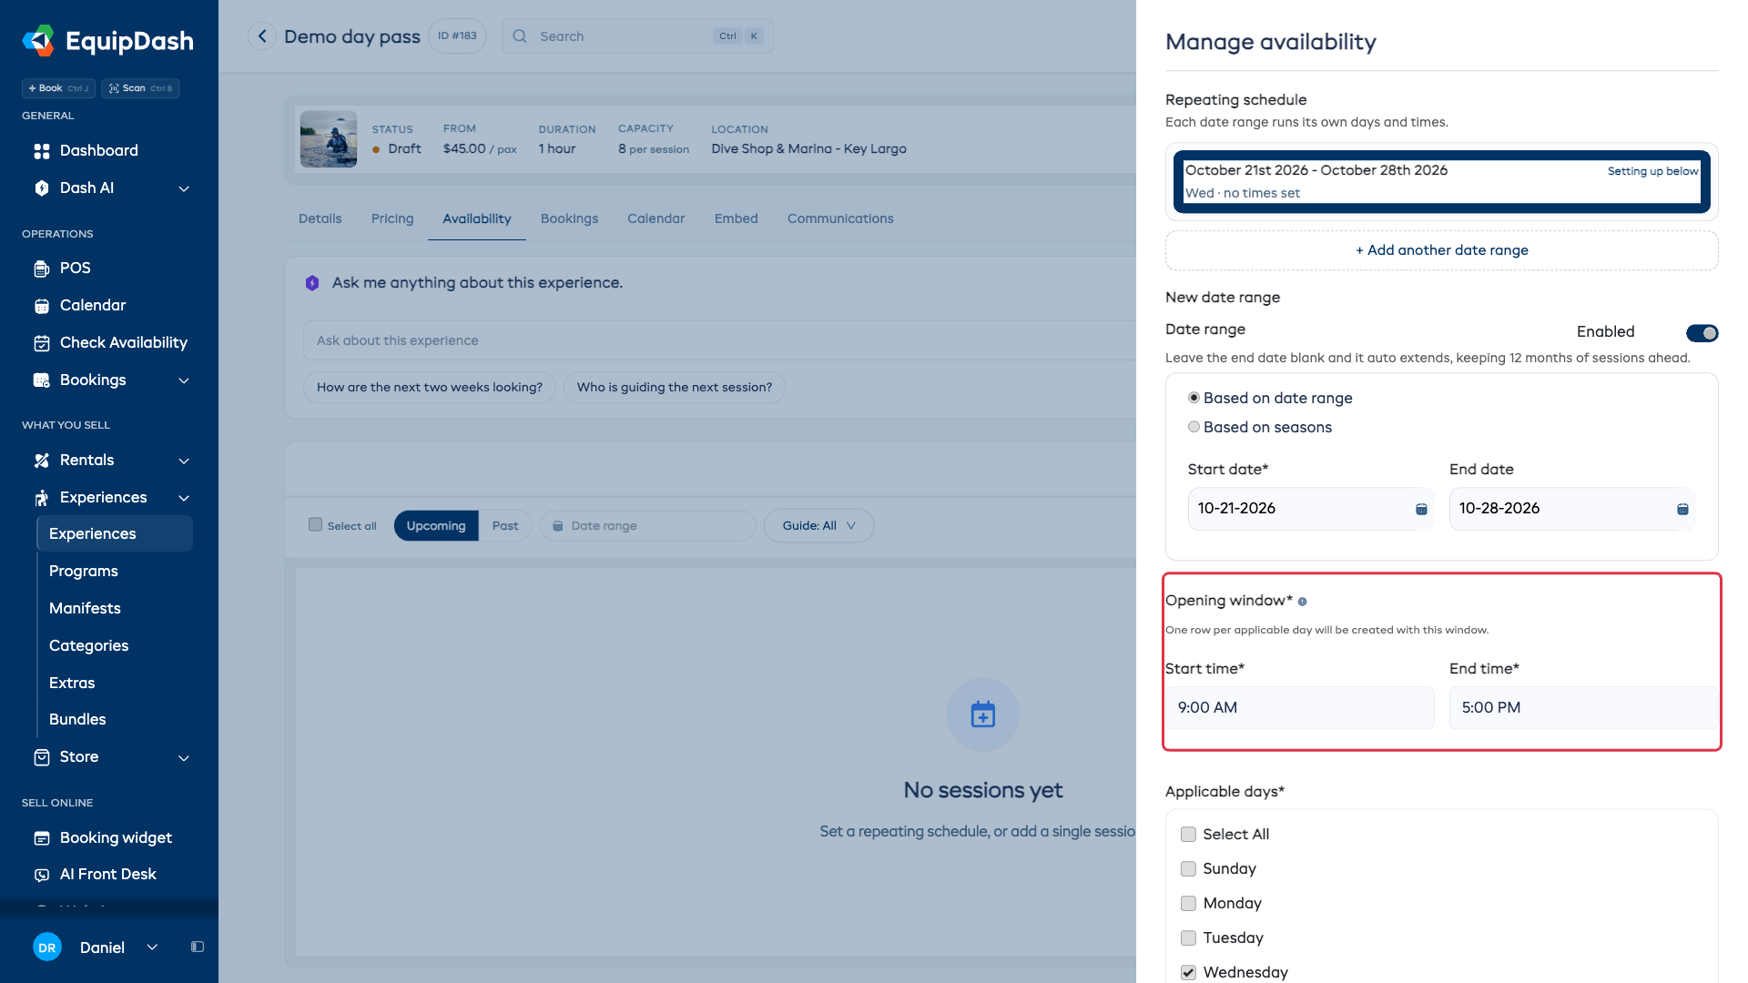1748x983 pixels.
Task: Switch to the Pricing tab
Action: pos(392,219)
